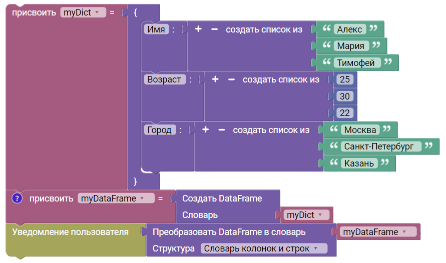Open the myDict dropdown beside Словарь
The image size is (446, 263).
click(x=306, y=214)
